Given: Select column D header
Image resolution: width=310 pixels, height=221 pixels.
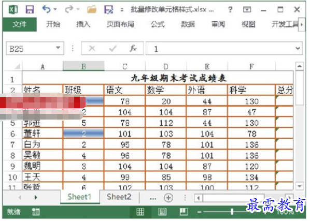Looking at the screenshot, I should 166,66.
